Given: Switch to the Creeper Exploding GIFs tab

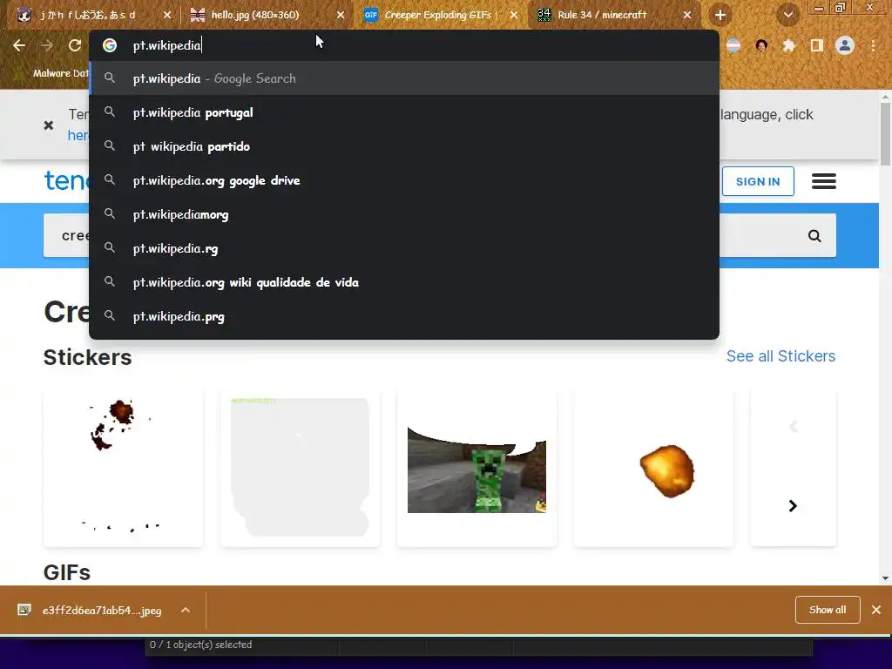Looking at the screenshot, I should tap(437, 15).
